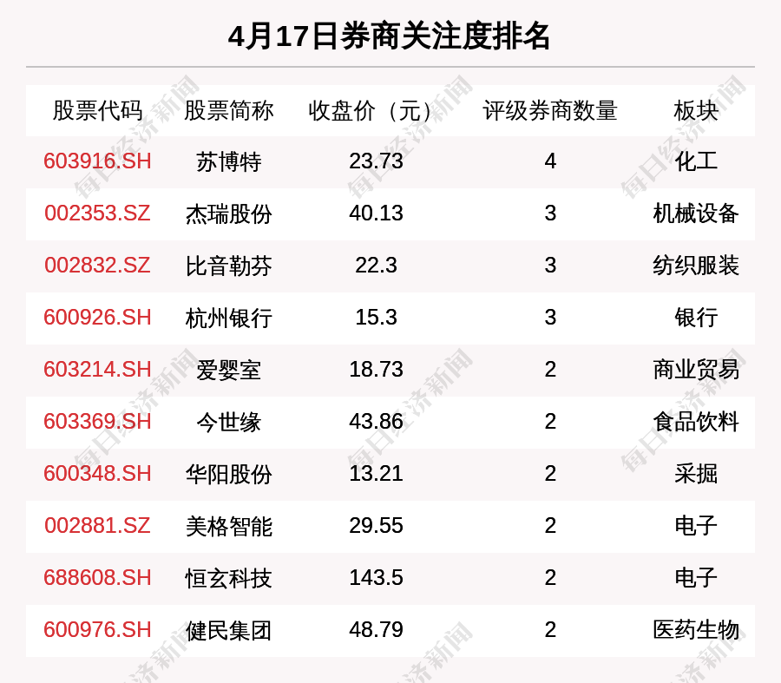The width and height of the screenshot is (781, 683).
Task: Click closing price 29.55
Action: [x=376, y=526]
